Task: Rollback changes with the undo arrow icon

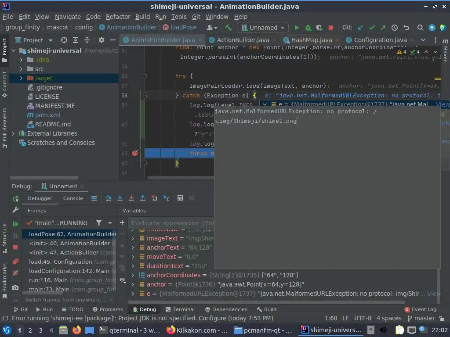Action: 406,28
